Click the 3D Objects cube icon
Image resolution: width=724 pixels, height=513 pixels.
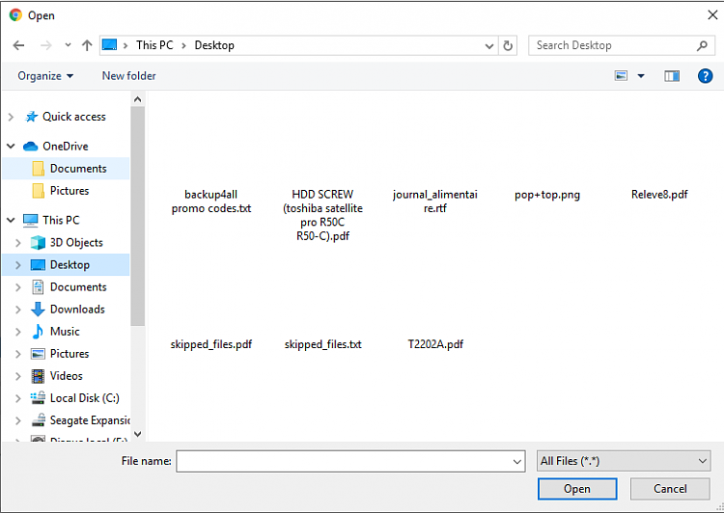click(x=38, y=243)
